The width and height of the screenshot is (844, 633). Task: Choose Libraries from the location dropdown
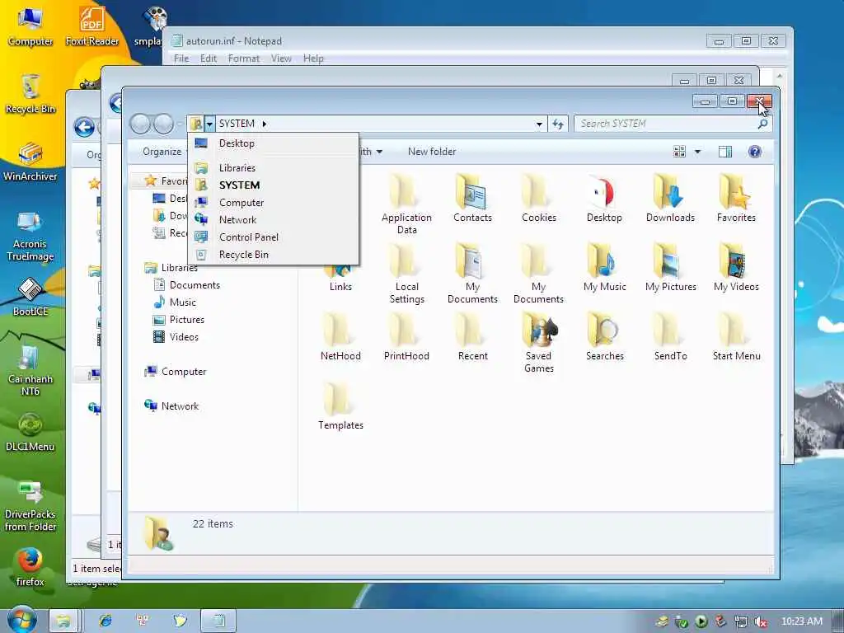[274, 168]
